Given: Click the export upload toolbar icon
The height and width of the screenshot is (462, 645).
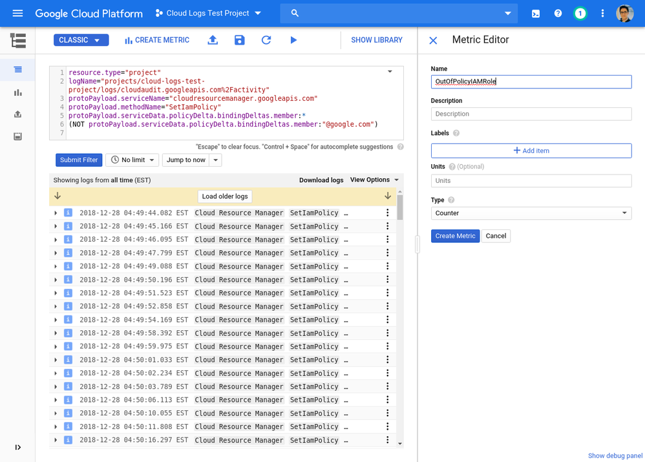Looking at the screenshot, I should pyautogui.click(x=213, y=40).
